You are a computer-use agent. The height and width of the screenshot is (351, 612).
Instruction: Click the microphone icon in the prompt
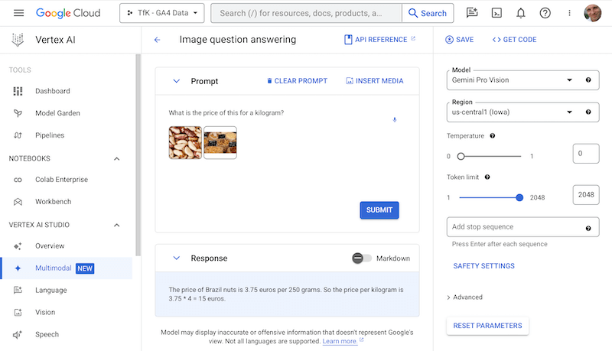[x=395, y=119]
